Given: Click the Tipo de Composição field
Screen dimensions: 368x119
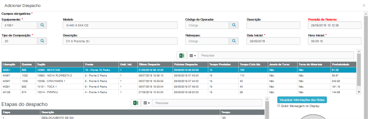Looking at the screenshot, I should point(19,41).
